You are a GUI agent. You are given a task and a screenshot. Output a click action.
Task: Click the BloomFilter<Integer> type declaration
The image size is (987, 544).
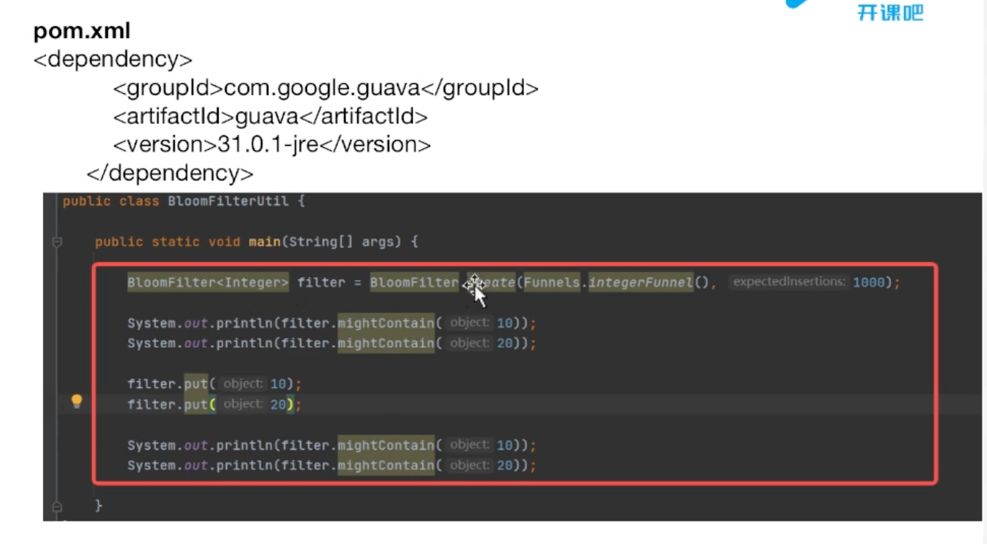(x=208, y=282)
